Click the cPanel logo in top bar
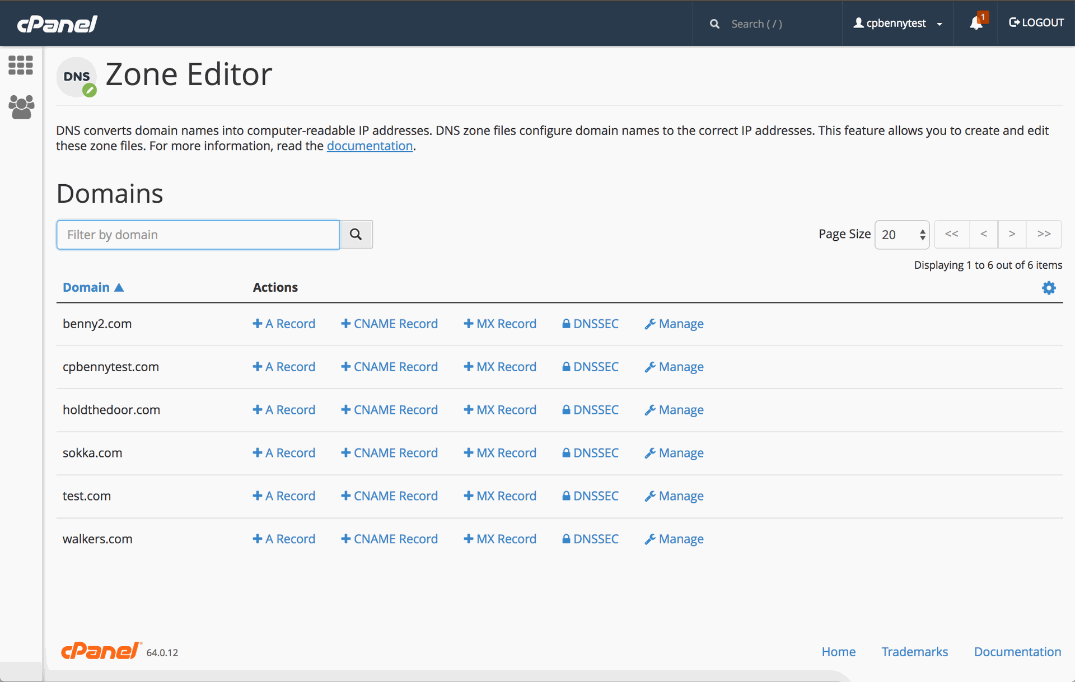Viewport: 1075px width, 682px height. (57, 24)
